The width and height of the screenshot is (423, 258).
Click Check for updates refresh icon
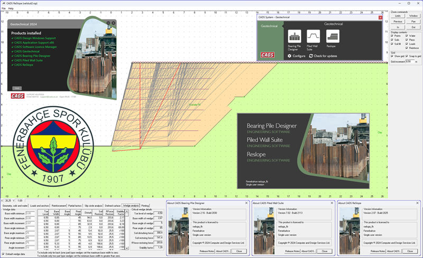click(311, 56)
